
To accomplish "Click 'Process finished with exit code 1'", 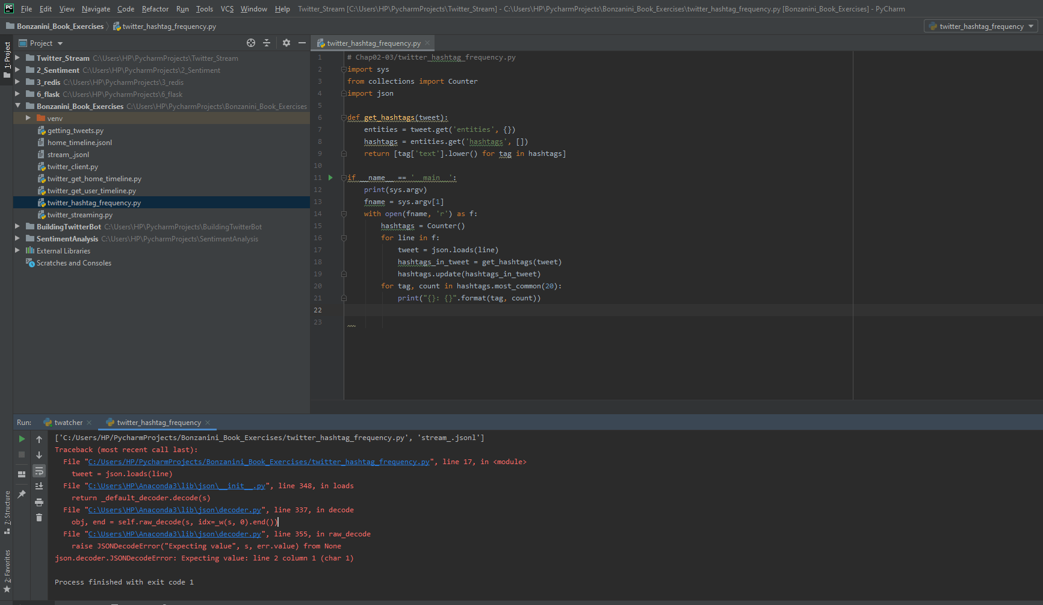I will click(x=124, y=582).
